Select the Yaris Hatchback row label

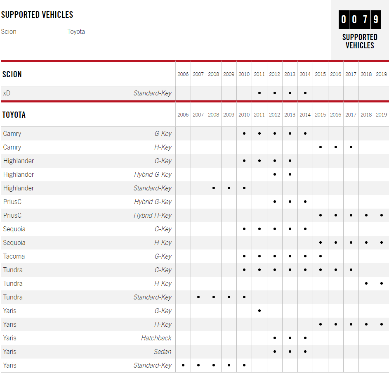[x=10, y=338]
